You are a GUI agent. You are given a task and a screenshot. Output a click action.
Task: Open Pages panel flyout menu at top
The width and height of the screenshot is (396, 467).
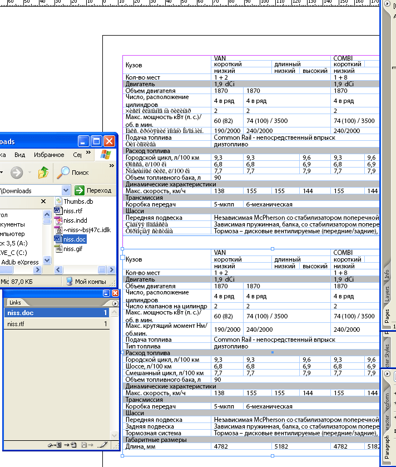tap(387, 4)
